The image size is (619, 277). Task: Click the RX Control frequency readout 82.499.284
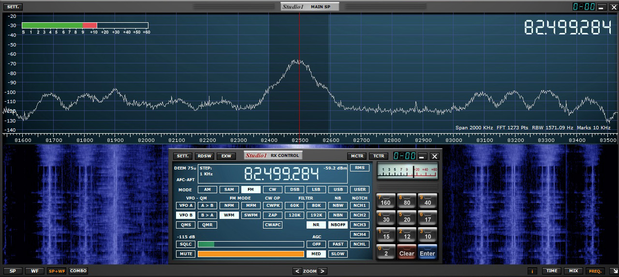[x=280, y=174]
